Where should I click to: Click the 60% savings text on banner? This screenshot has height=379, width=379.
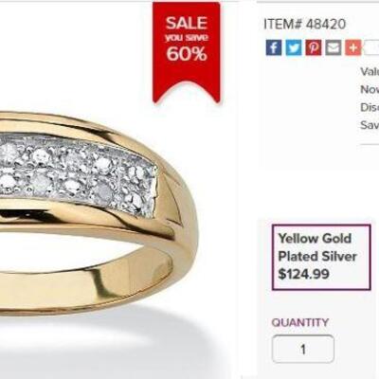[187, 54]
